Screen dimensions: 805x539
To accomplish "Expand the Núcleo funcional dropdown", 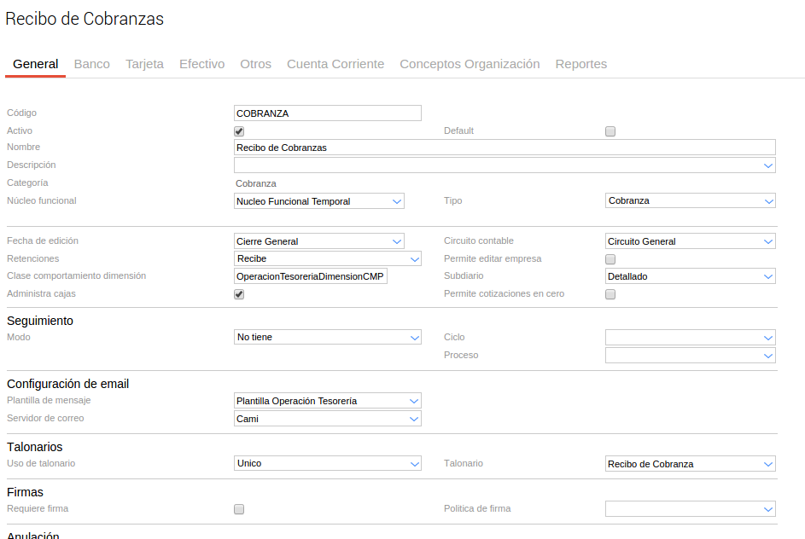I will pos(318,201).
